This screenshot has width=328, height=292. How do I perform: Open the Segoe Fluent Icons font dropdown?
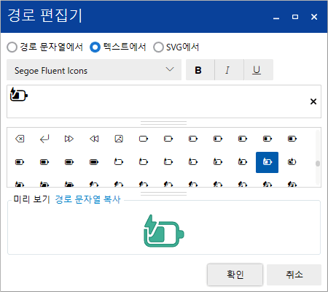94,70
